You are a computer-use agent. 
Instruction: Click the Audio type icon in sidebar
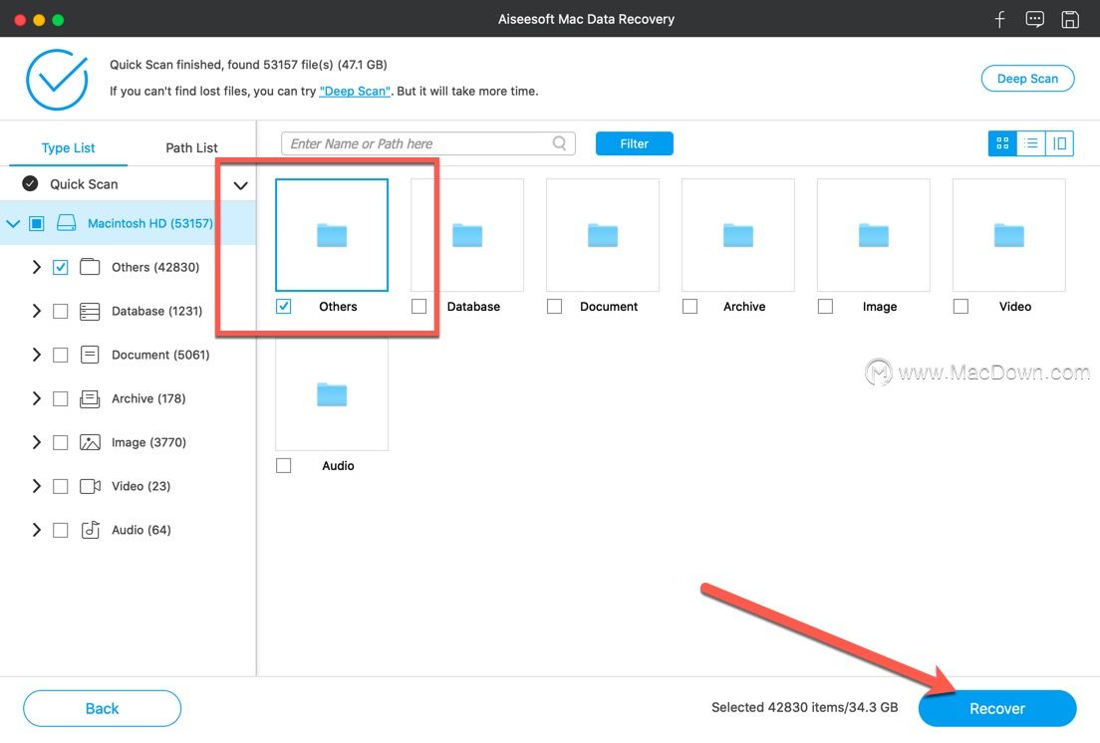click(90, 530)
